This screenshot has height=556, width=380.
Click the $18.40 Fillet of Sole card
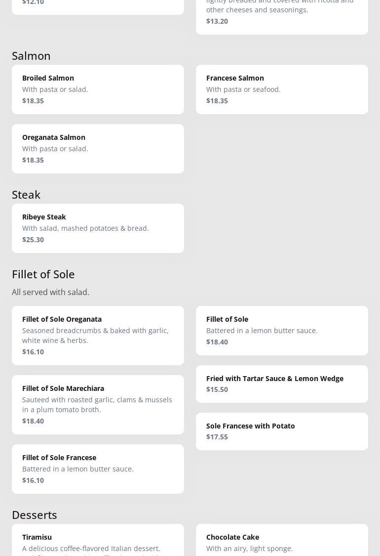pyautogui.click(x=282, y=331)
